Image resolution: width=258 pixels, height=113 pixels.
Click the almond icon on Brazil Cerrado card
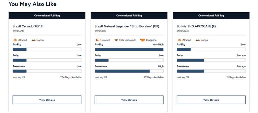point(15,40)
